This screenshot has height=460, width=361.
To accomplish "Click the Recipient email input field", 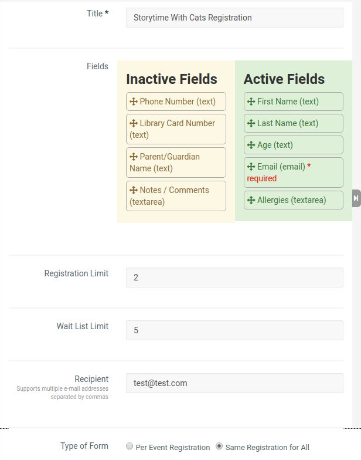I will tap(234, 383).
